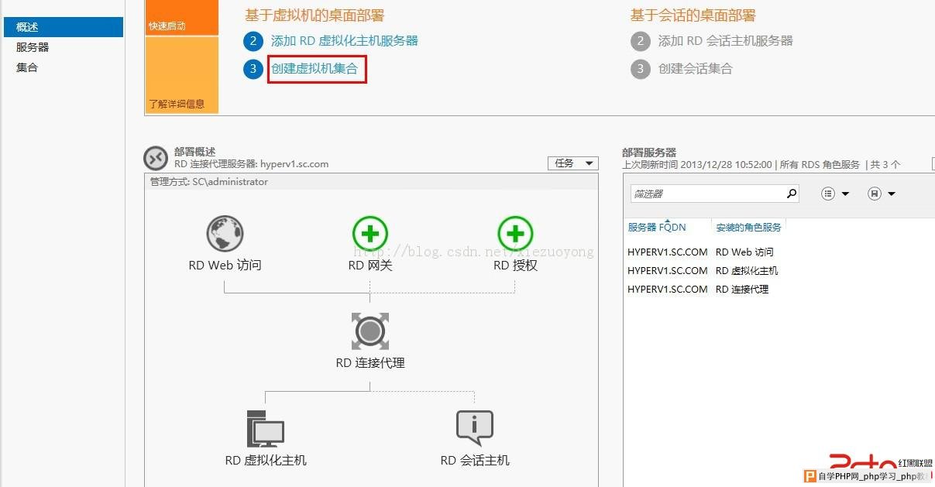Click the 基于虚拟机的桌面部署 heading
The image size is (935, 487).
315,15
